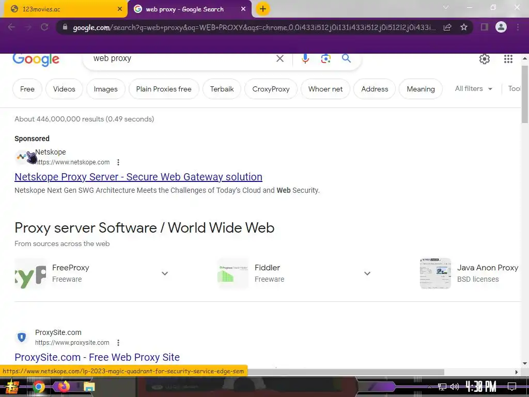Click the Netskope site favicon
Screen dimensions: 529x397
[x=22, y=157]
